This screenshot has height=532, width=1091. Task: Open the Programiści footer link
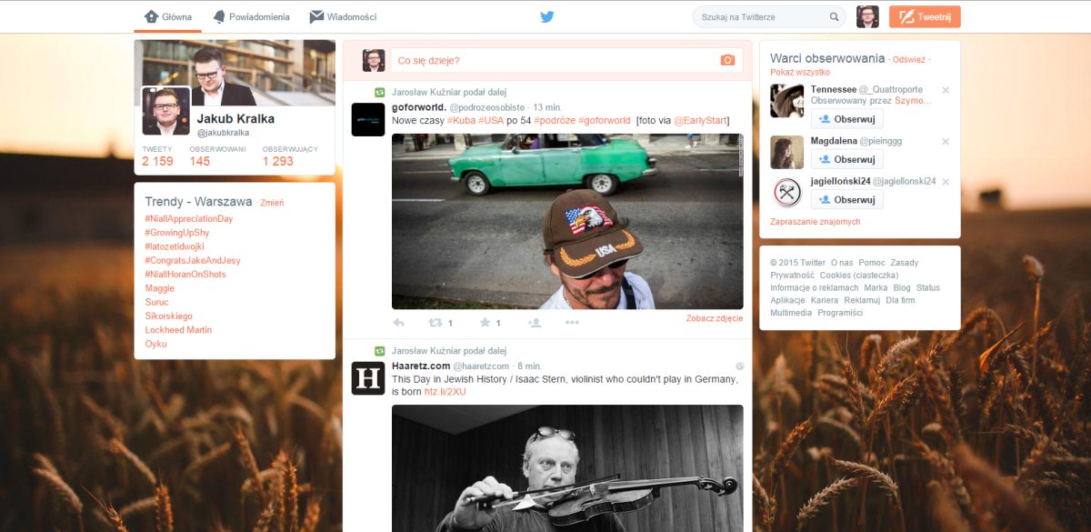pos(840,312)
